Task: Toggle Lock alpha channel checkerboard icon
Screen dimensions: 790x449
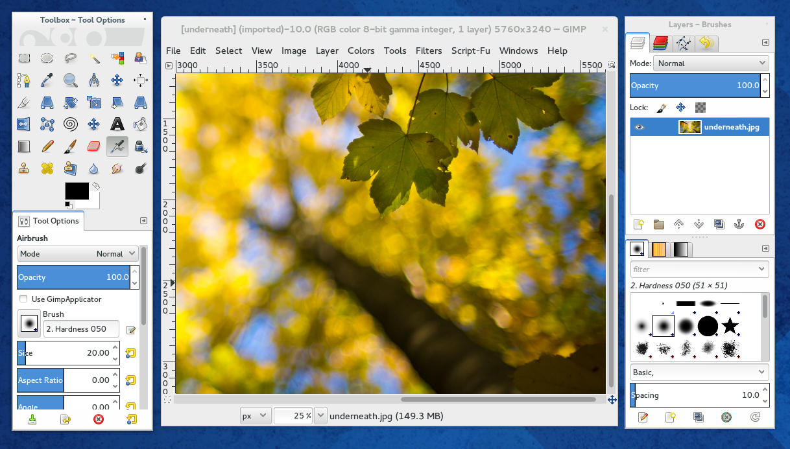Action: point(700,108)
